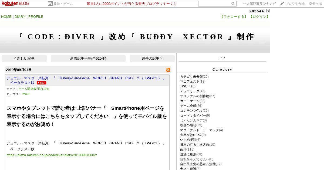
Task: Select category コンテンツ色々
Action: [191, 111]
